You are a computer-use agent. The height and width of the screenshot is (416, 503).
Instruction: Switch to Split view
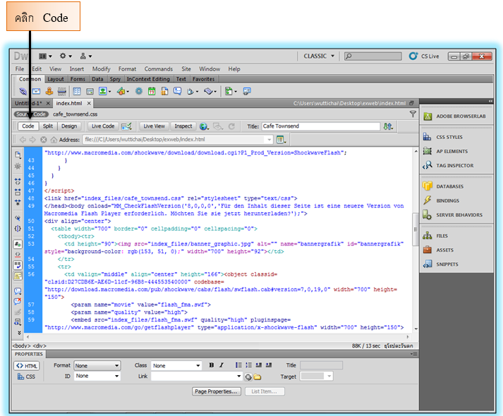pyautogui.click(x=48, y=126)
